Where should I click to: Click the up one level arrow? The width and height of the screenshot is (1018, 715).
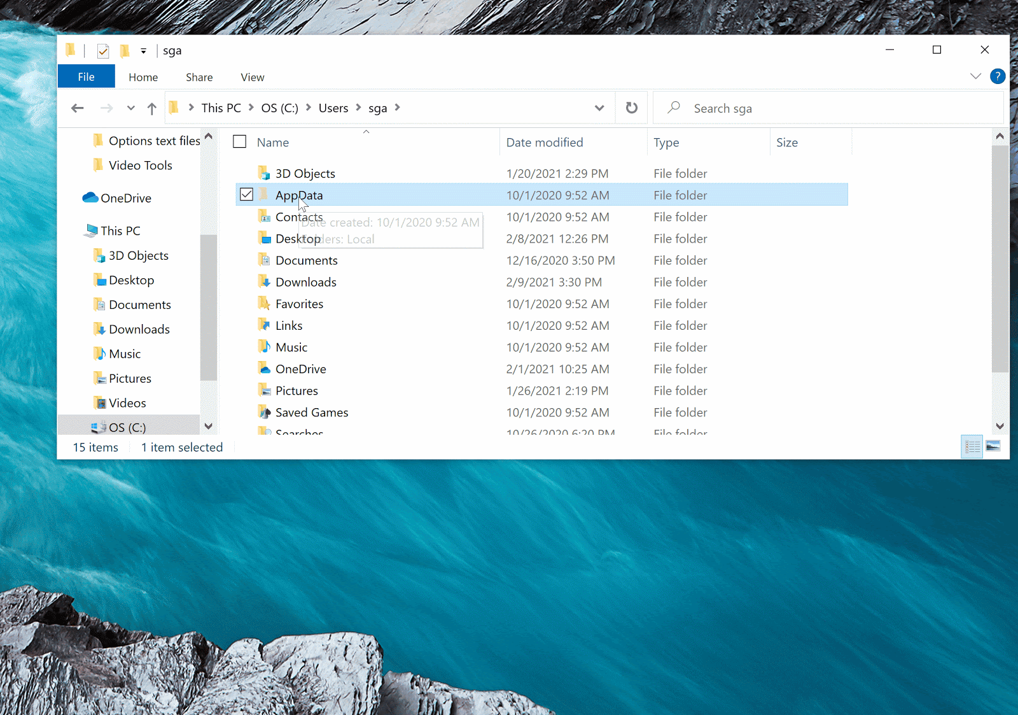click(x=151, y=108)
